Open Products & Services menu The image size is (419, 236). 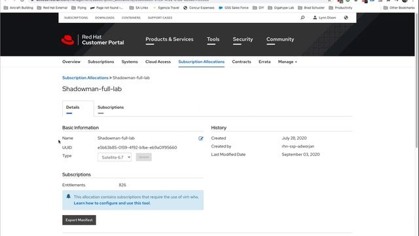pos(170,39)
